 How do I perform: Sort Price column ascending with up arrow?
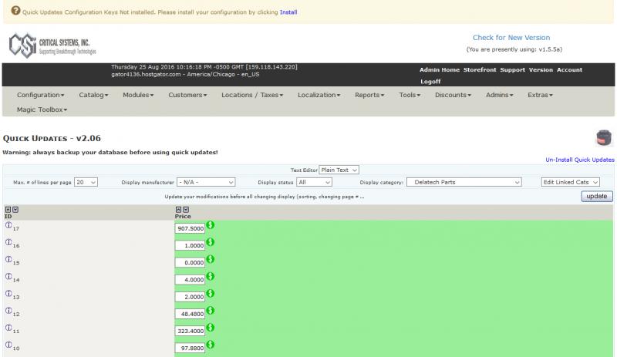tap(178, 210)
